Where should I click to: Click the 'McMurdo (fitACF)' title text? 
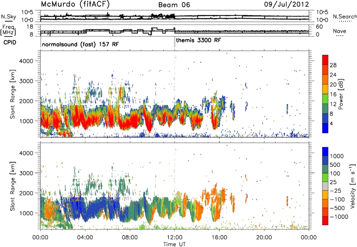[x=75, y=4]
